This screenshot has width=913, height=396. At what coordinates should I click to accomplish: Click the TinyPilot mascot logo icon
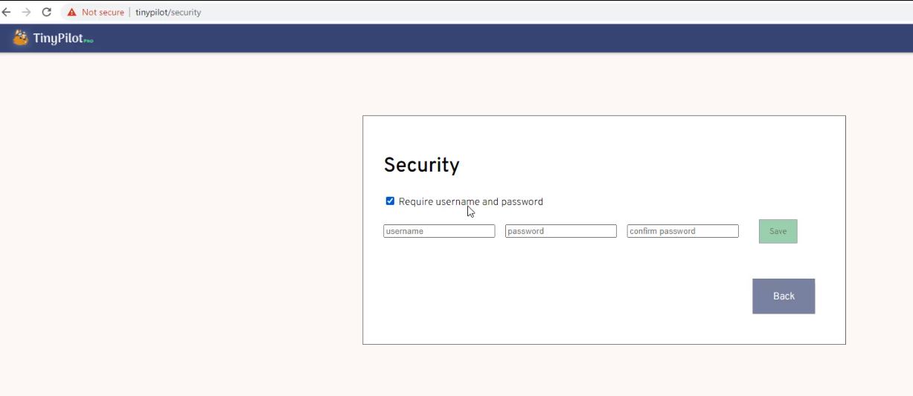21,38
